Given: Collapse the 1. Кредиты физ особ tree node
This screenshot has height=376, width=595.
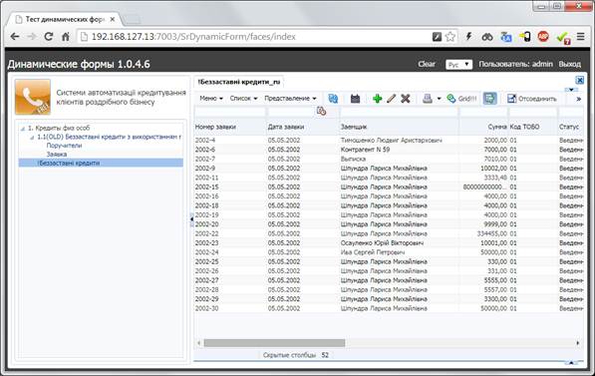Looking at the screenshot, I should (22, 129).
